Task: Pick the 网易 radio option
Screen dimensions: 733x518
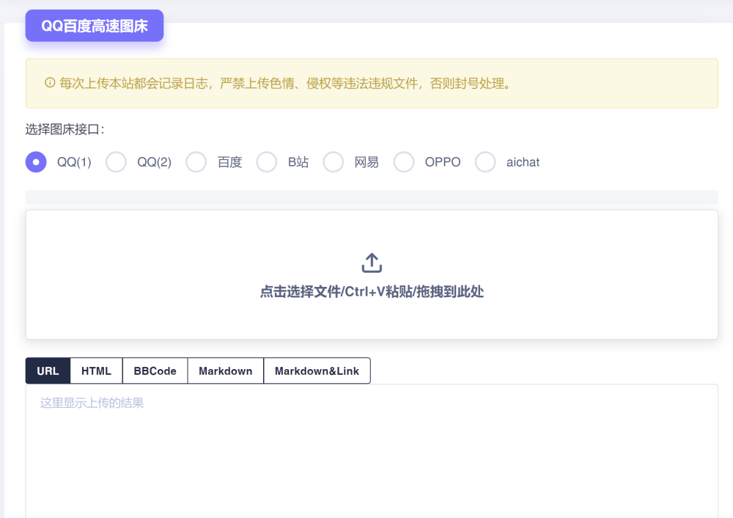Action: click(x=334, y=162)
